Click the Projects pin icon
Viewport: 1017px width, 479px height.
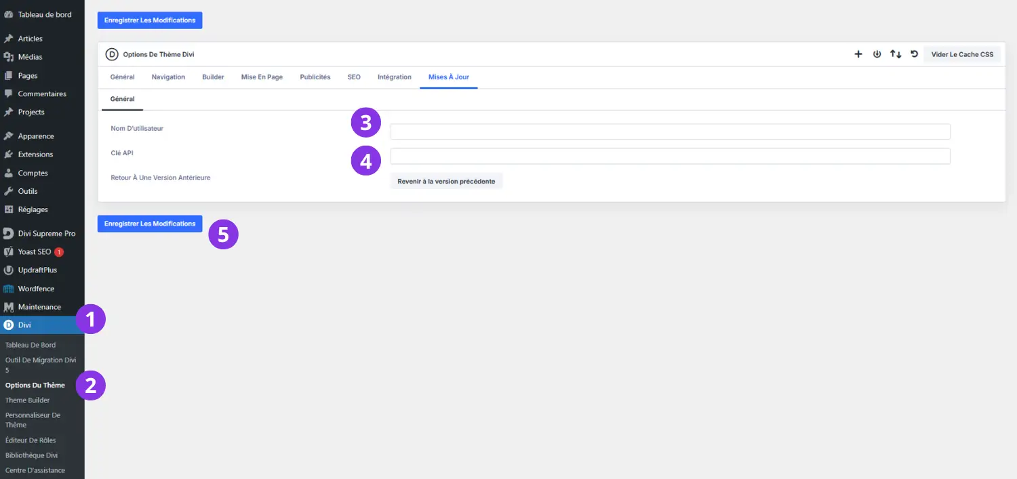click(9, 112)
